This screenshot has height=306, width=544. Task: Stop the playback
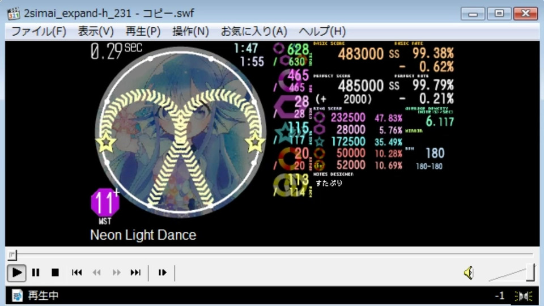(55, 273)
